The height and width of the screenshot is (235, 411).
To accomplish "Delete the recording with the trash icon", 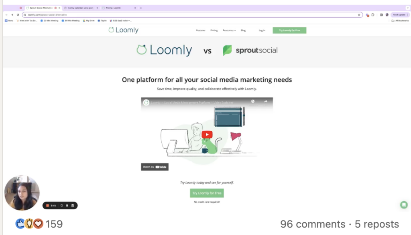I will click(73, 206).
